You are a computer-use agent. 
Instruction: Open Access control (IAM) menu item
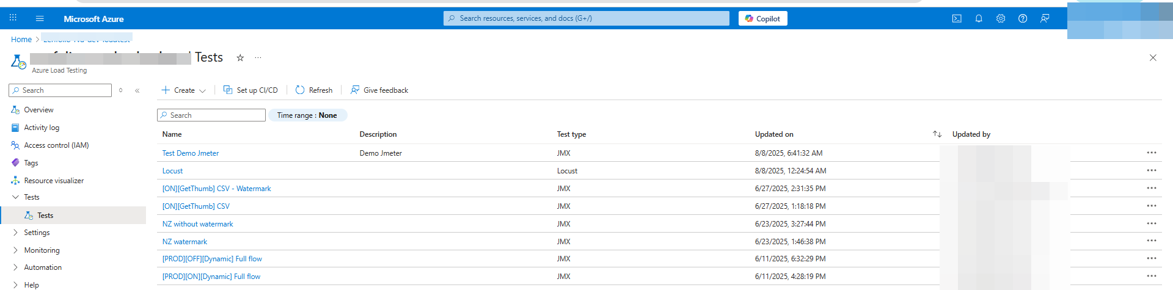56,145
